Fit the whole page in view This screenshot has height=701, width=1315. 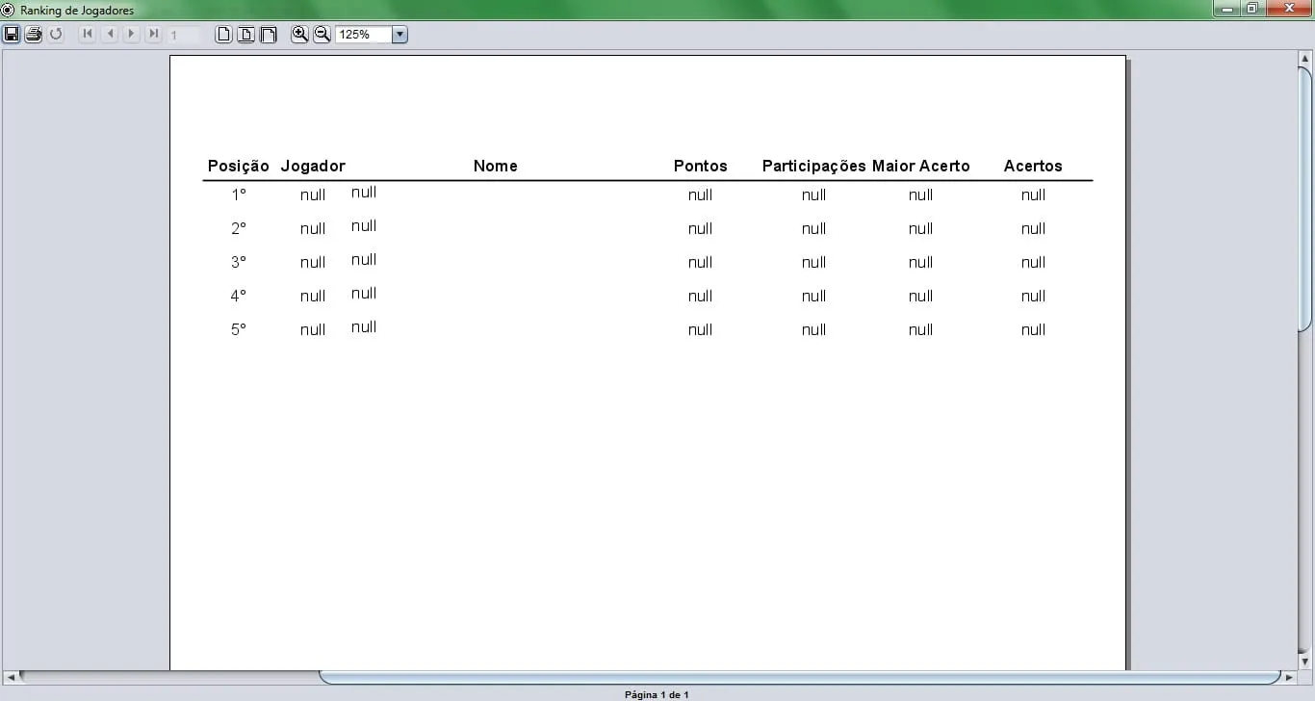point(246,35)
